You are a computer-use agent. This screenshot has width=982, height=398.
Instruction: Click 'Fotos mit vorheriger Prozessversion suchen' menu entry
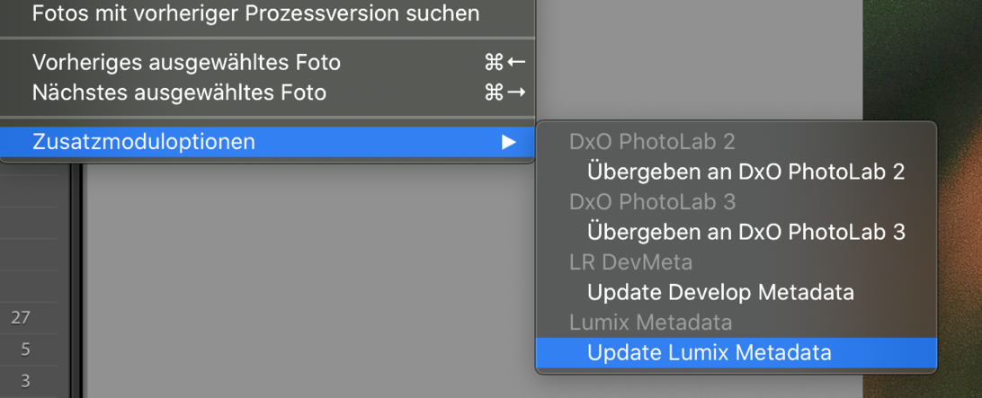(255, 14)
